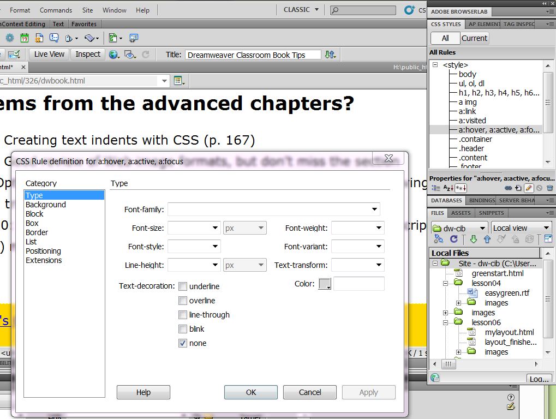Click Show Only Set Properties icon
This screenshot has height=419, width=556.
(461, 188)
